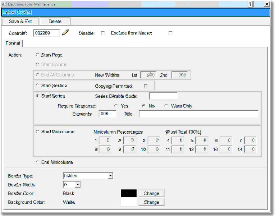Click the White background color name
Screen dimensions: 275x217
click(x=69, y=202)
